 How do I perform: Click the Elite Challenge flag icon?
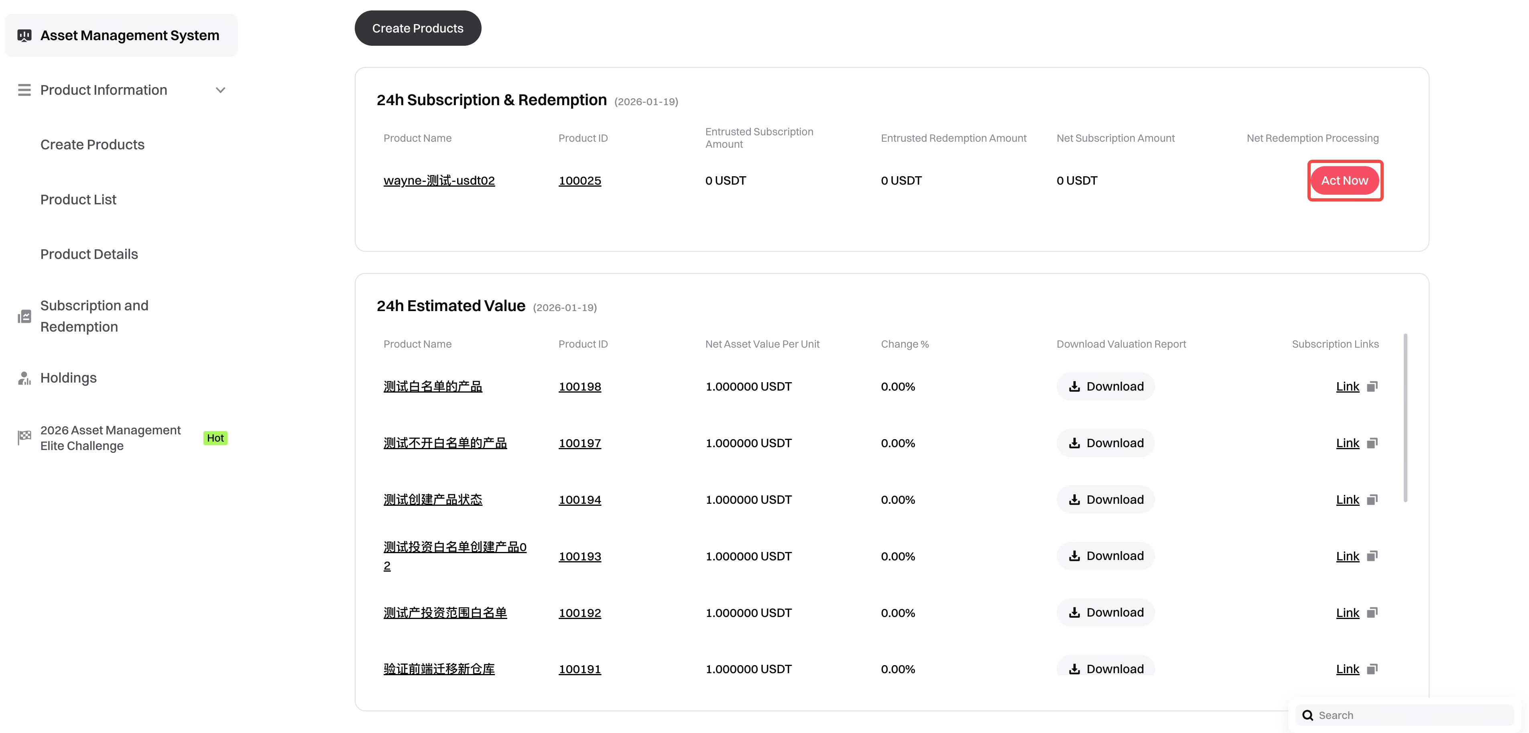click(24, 438)
